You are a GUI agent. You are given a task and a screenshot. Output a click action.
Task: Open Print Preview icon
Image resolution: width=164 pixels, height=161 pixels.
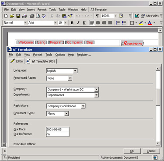[x=38, y=16]
